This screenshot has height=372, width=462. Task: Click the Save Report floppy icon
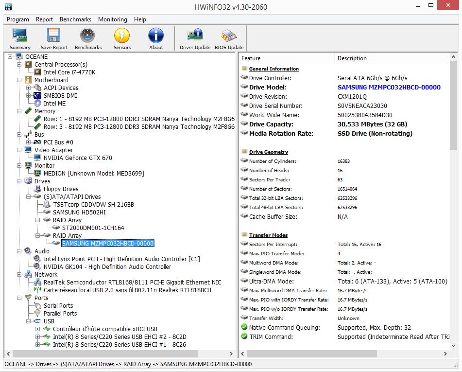pyautogui.click(x=54, y=38)
